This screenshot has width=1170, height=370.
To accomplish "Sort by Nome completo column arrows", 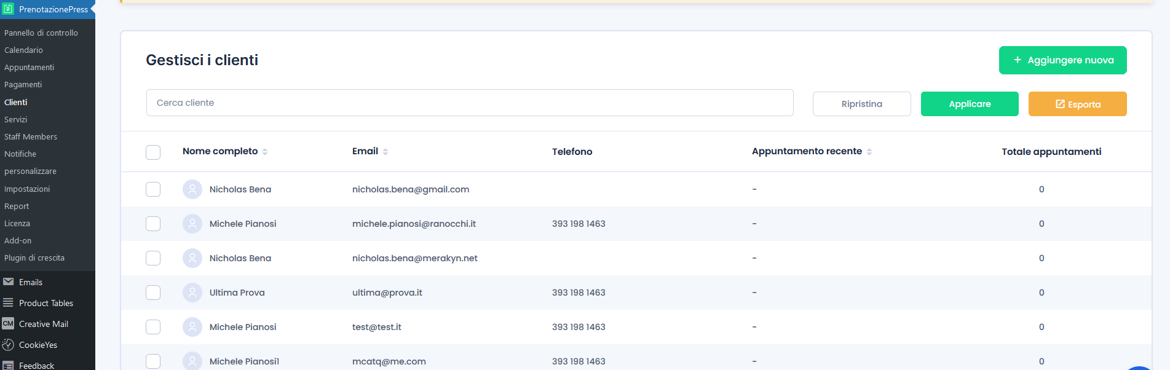I will pyautogui.click(x=265, y=152).
